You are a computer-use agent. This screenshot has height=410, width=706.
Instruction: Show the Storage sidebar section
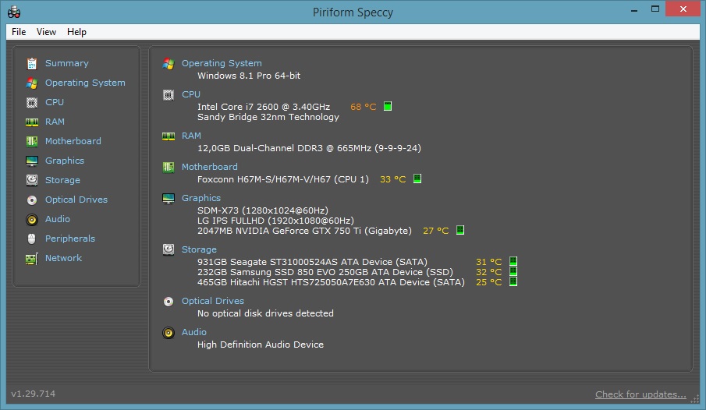point(62,180)
